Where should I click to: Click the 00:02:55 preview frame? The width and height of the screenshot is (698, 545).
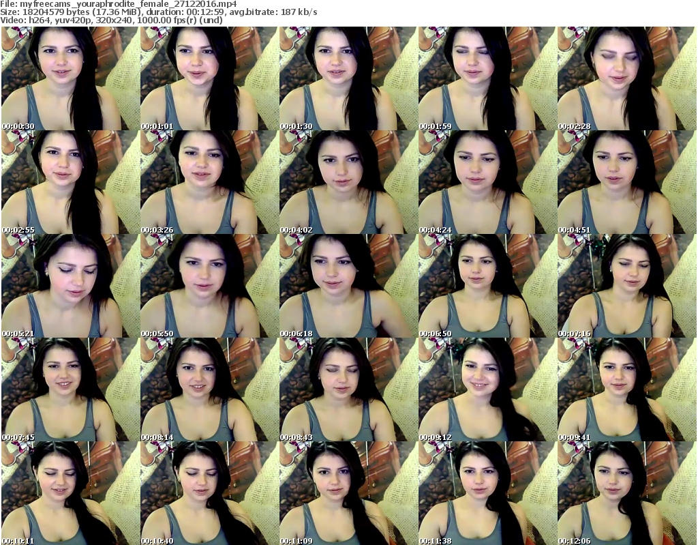pyautogui.click(x=70, y=182)
